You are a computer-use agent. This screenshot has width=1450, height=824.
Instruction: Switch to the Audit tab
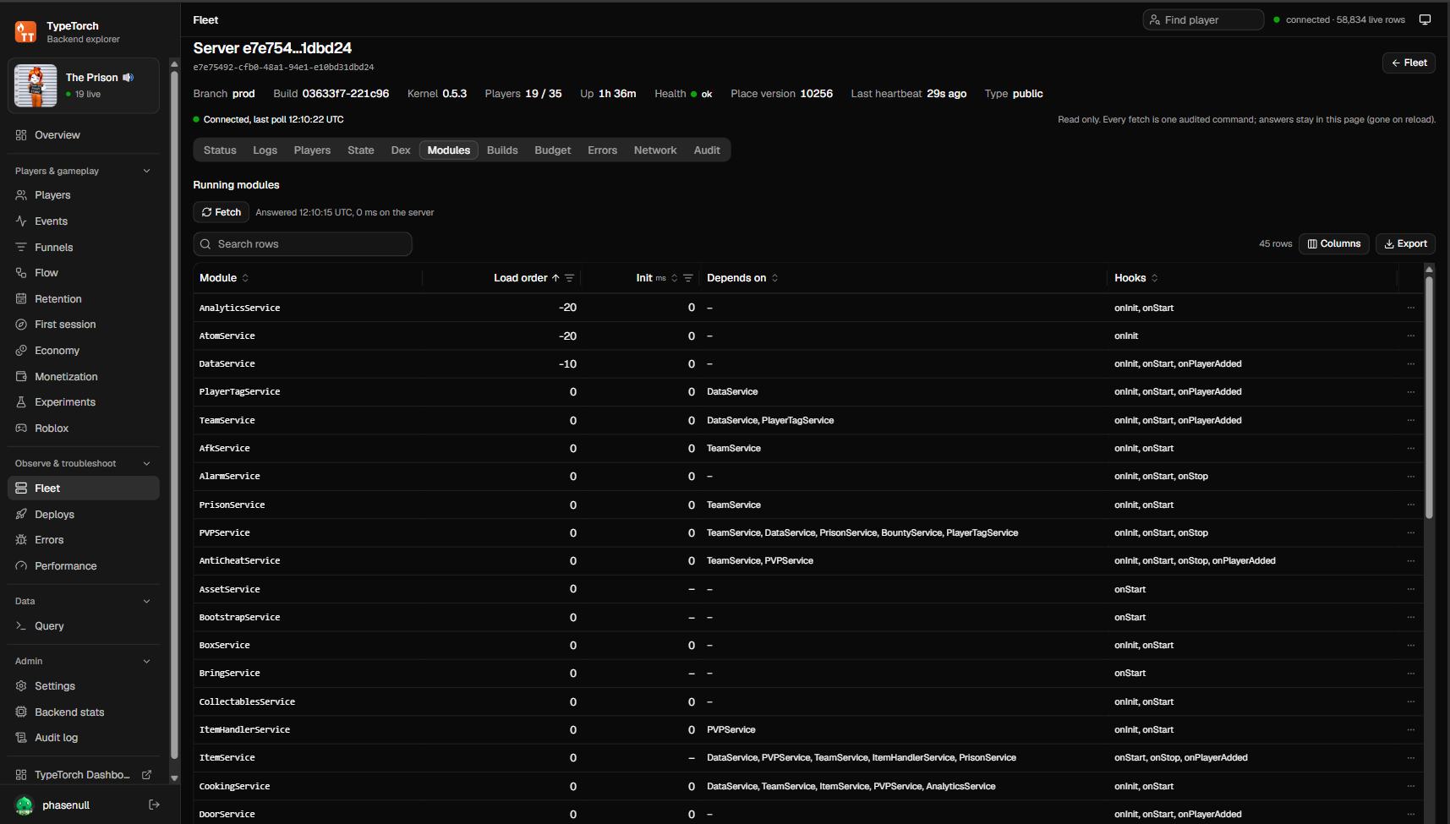707,150
